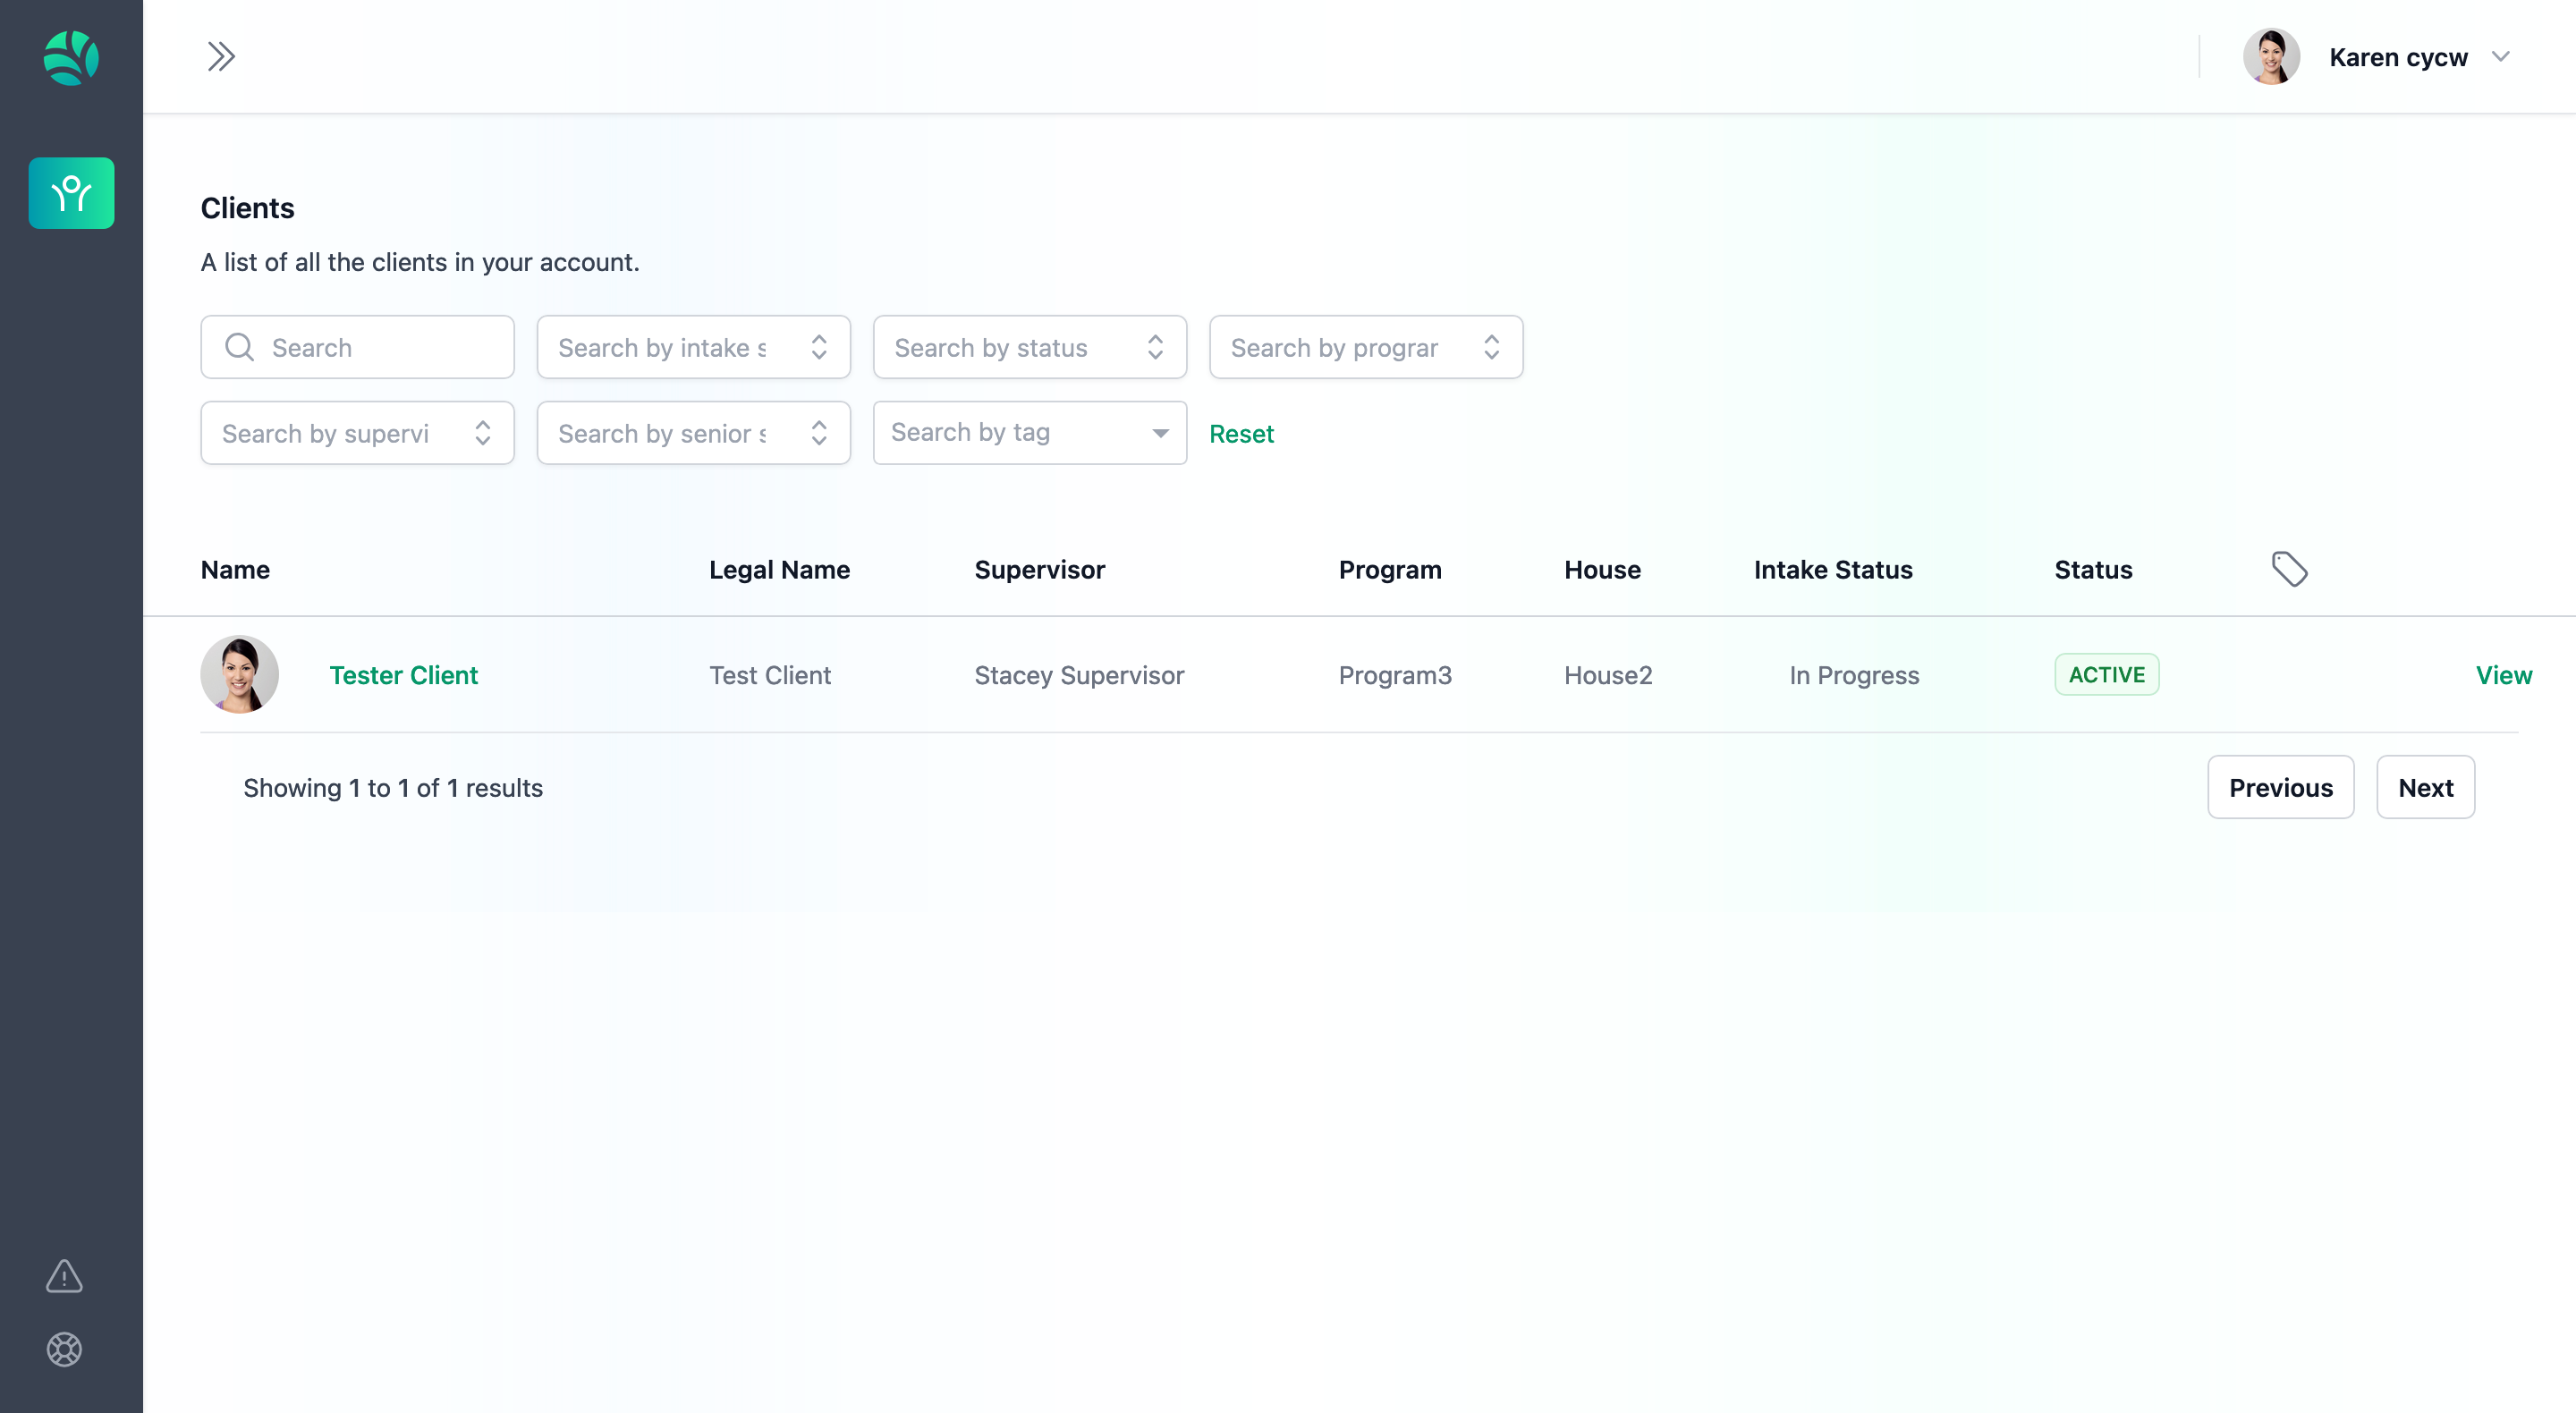Click View for Tester Client
The width and height of the screenshot is (2576, 1413).
(2503, 675)
